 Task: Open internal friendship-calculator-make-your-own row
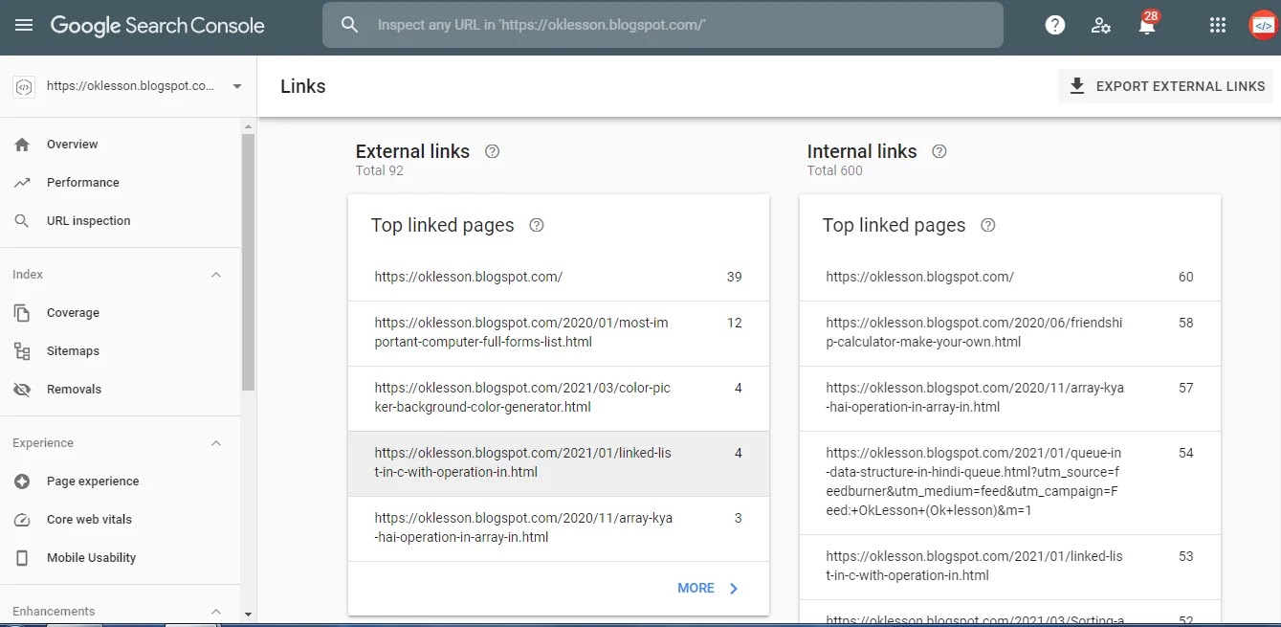click(x=1010, y=332)
